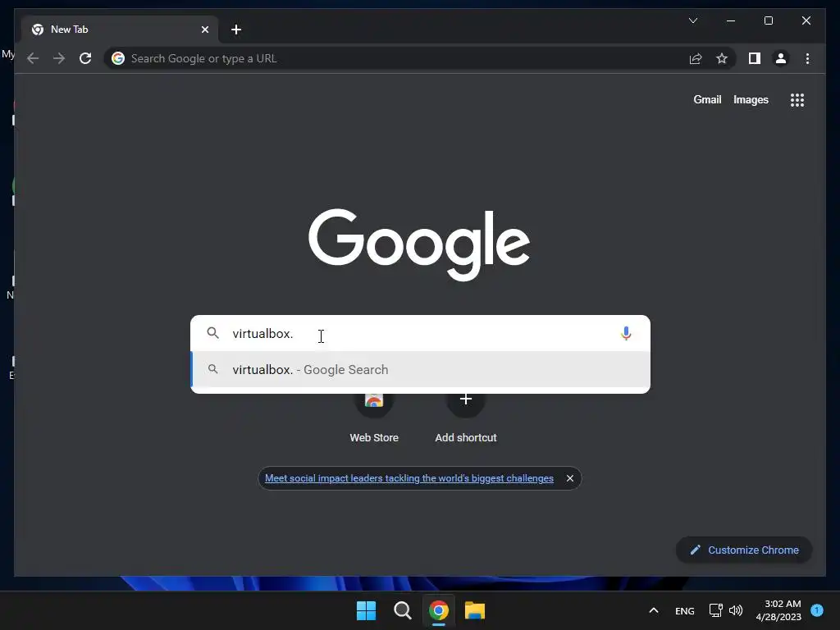Open the side panel icon
This screenshot has width=840, height=630.
755,58
